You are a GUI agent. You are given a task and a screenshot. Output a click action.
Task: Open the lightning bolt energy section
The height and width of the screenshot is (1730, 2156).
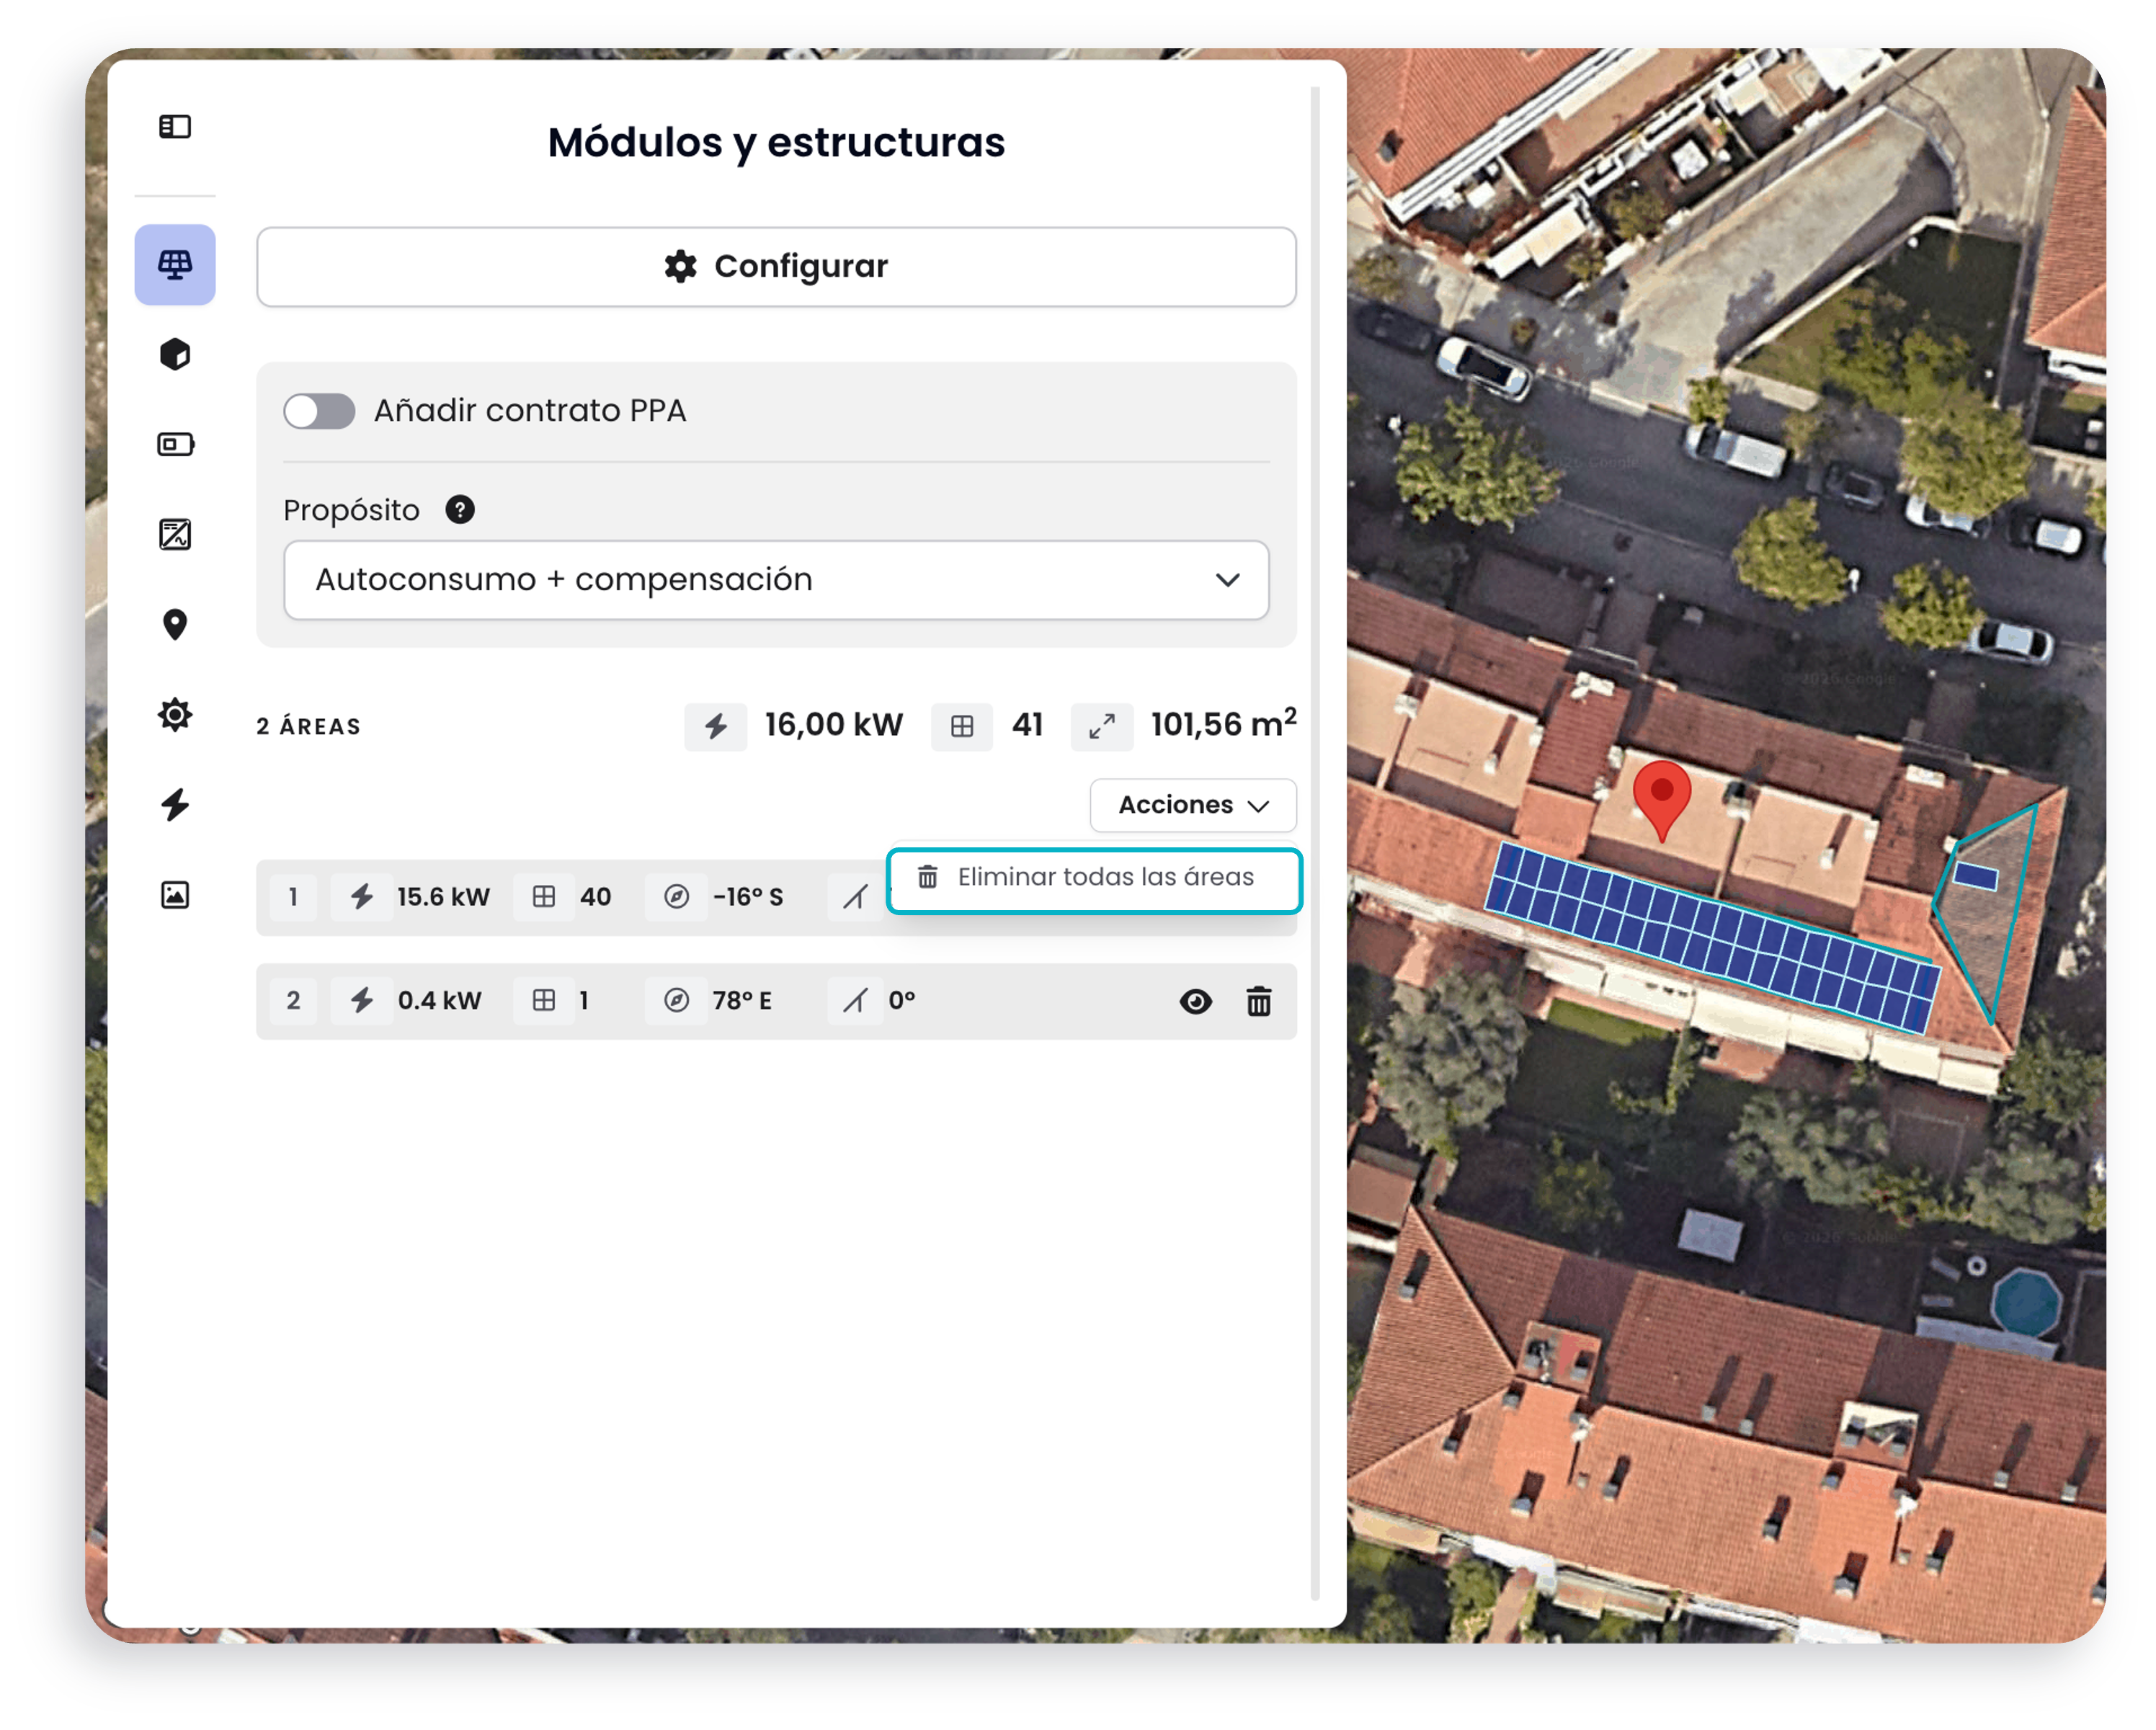[175, 804]
